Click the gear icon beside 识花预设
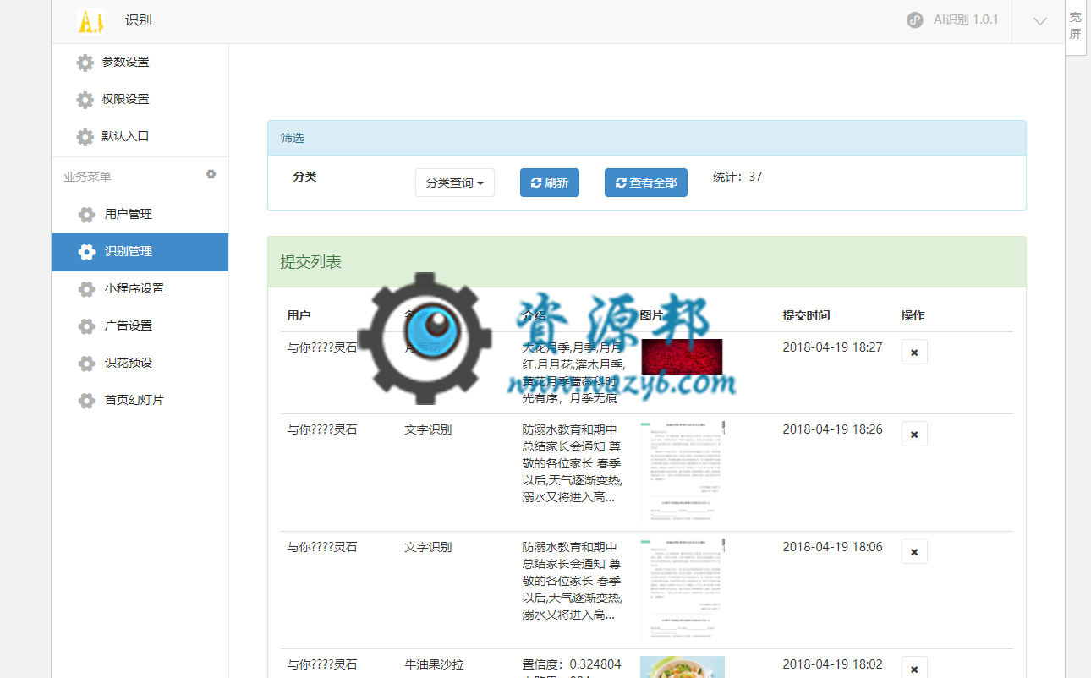The height and width of the screenshot is (678, 1091). pos(86,364)
